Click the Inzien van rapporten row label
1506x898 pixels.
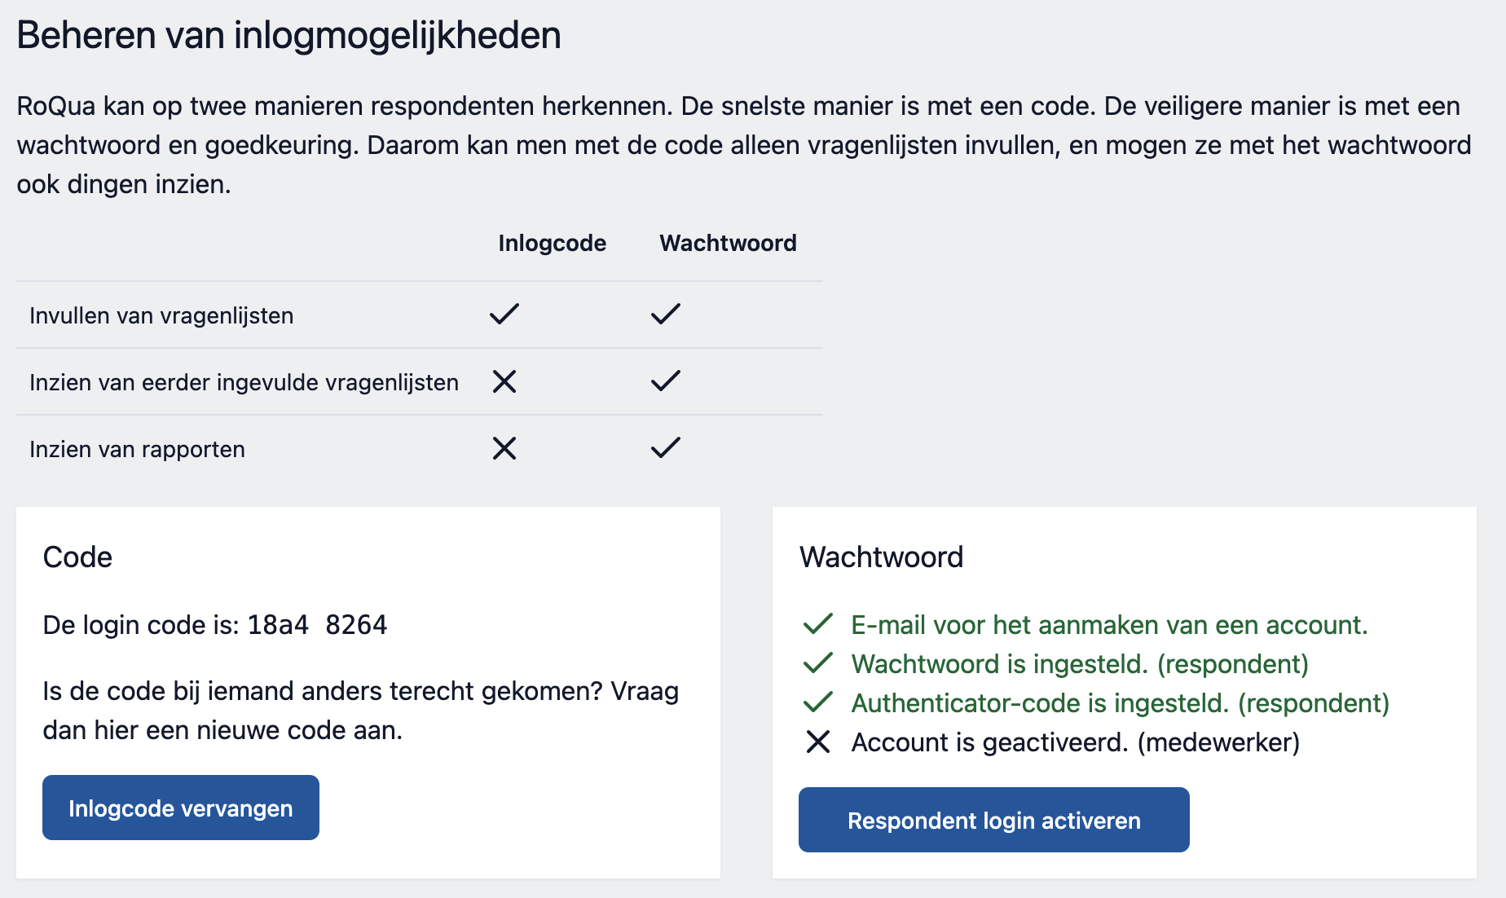[137, 449]
